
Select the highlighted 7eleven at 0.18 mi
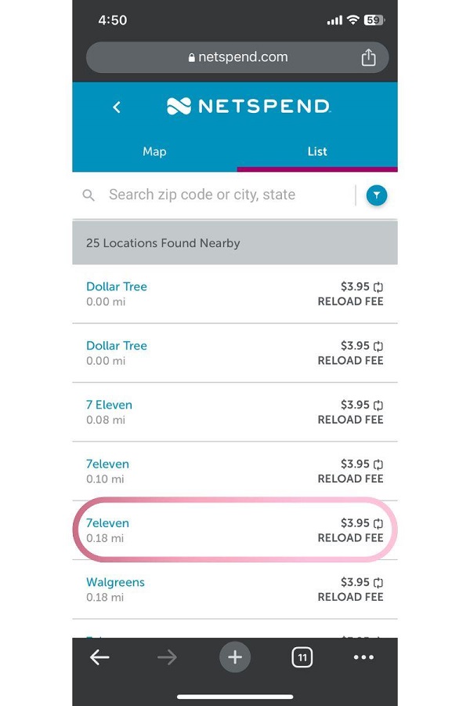(x=107, y=522)
